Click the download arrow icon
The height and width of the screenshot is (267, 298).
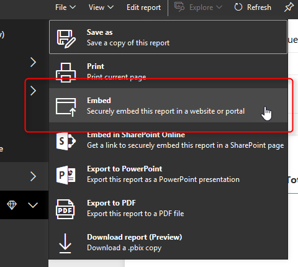65,243
